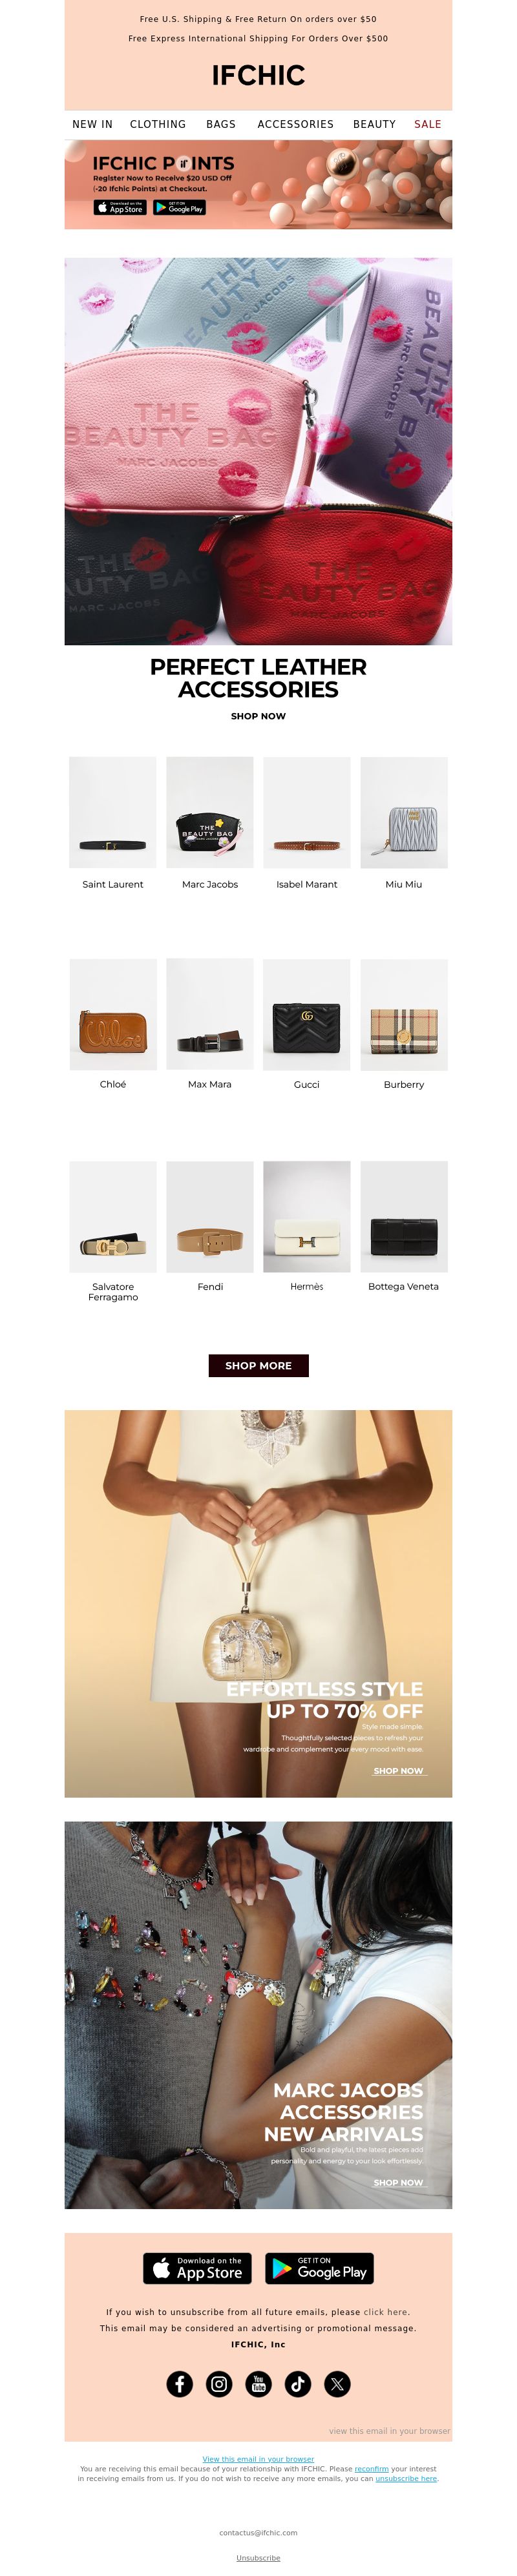The image size is (517, 2576).
Task: Click Google Play badge in Points banner
Action: (x=180, y=208)
